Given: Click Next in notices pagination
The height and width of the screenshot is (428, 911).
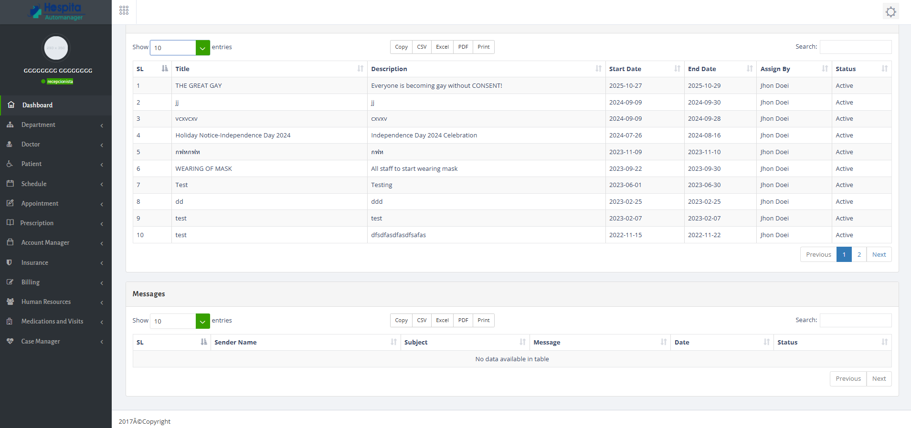Looking at the screenshot, I should coord(879,254).
